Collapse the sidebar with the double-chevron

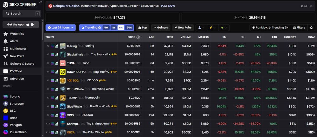click(x=41, y=2)
